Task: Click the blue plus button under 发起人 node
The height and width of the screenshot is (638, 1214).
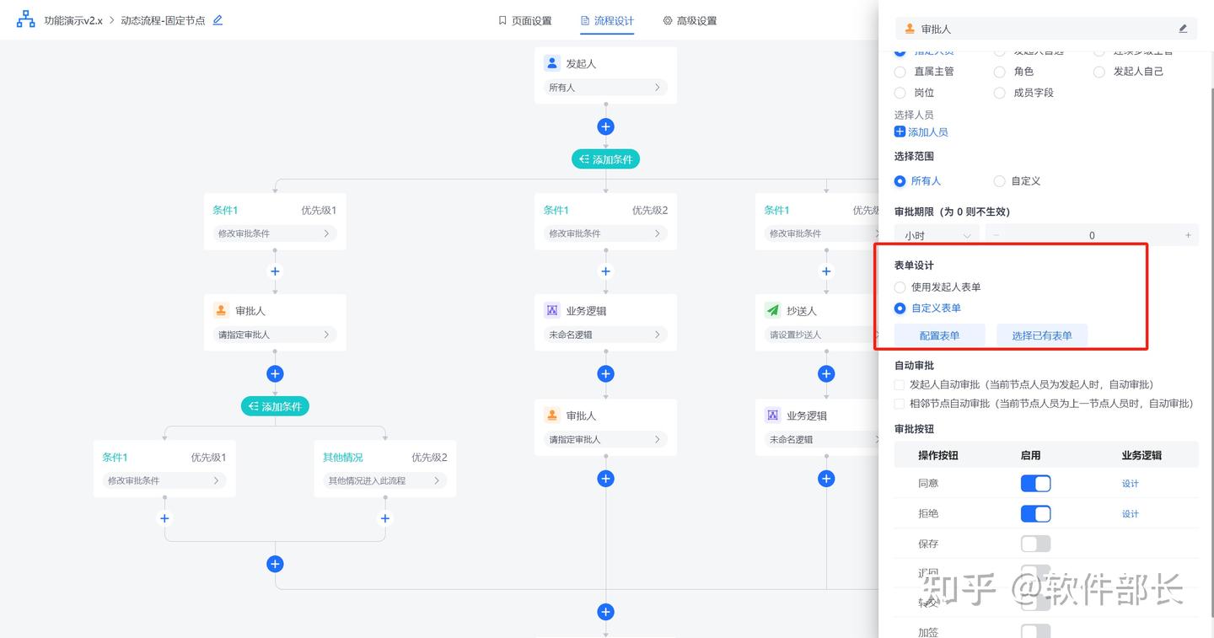Action: (x=605, y=126)
